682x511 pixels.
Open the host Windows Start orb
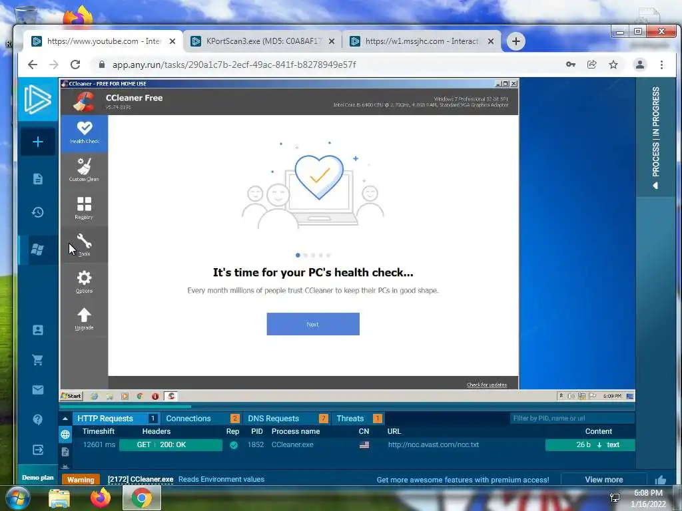coord(18,498)
